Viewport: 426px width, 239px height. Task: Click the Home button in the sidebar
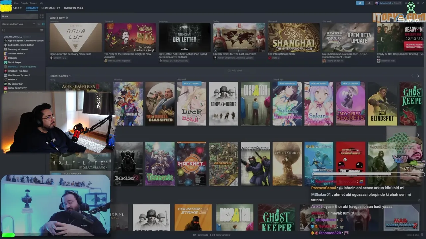[x=20, y=16]
